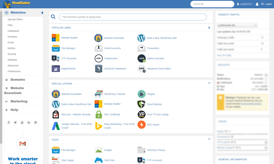Open the Bing Advertising icon
Viewport: 274px width, 164px height.
coord(99,126)
